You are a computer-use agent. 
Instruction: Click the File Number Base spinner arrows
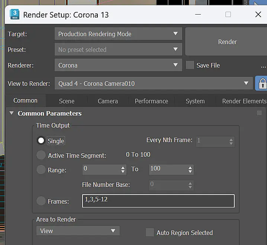pyautogui.click(x=190, y=185)
